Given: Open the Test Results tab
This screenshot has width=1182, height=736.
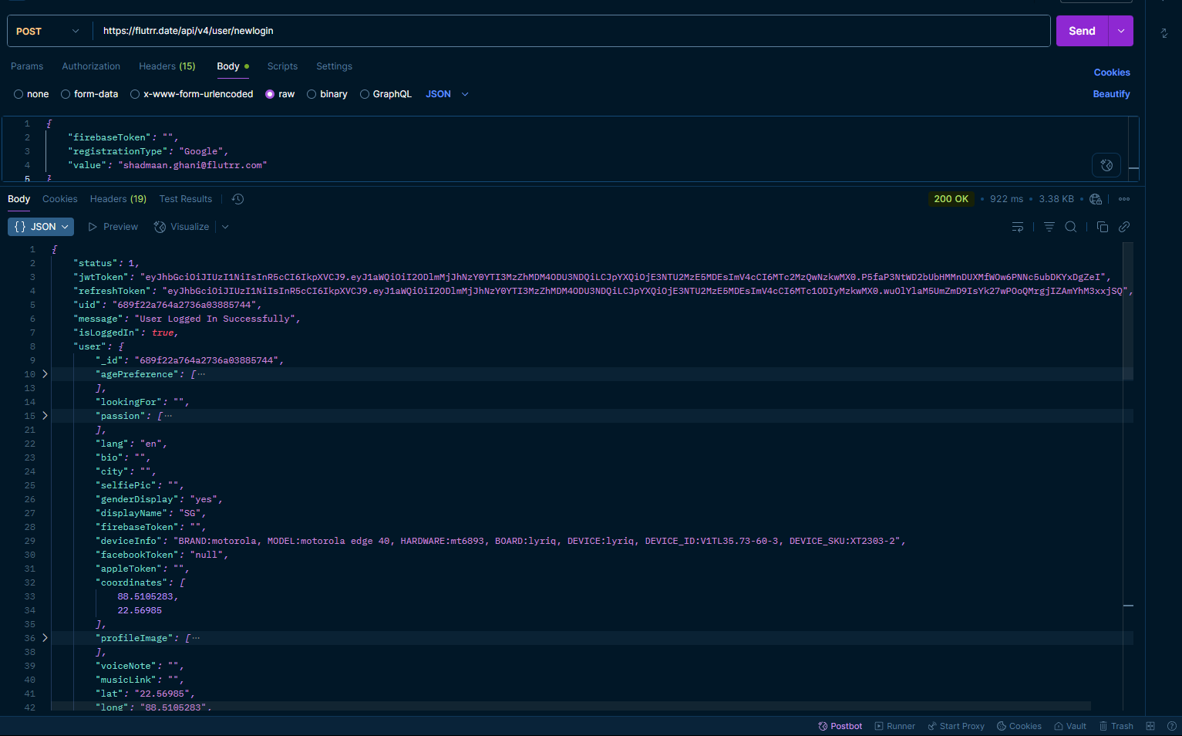Looking at the screenshot, I should (x=186, y=199).
